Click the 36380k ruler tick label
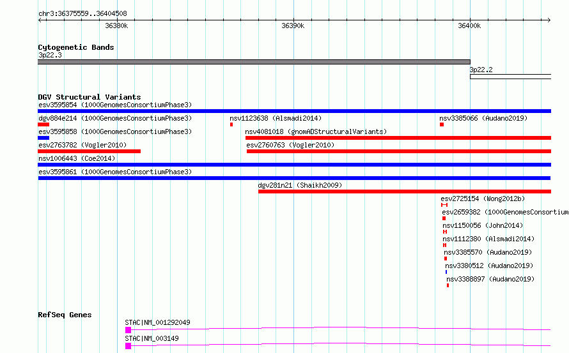Screen dimensions: 569x353 click(x=116, y=26)
